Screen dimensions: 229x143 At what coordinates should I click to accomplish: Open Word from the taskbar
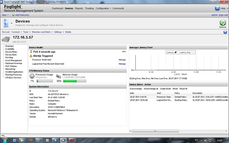coord(14,140)
